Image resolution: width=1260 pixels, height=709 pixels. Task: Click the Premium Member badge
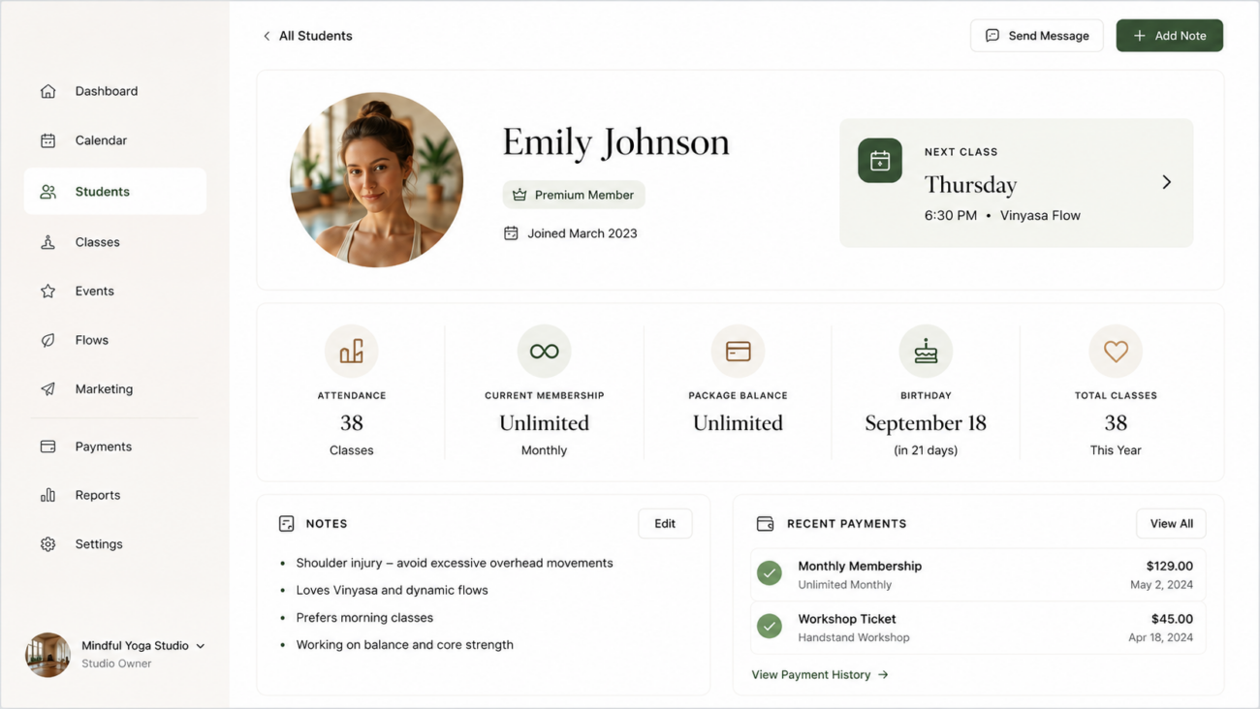574,195
